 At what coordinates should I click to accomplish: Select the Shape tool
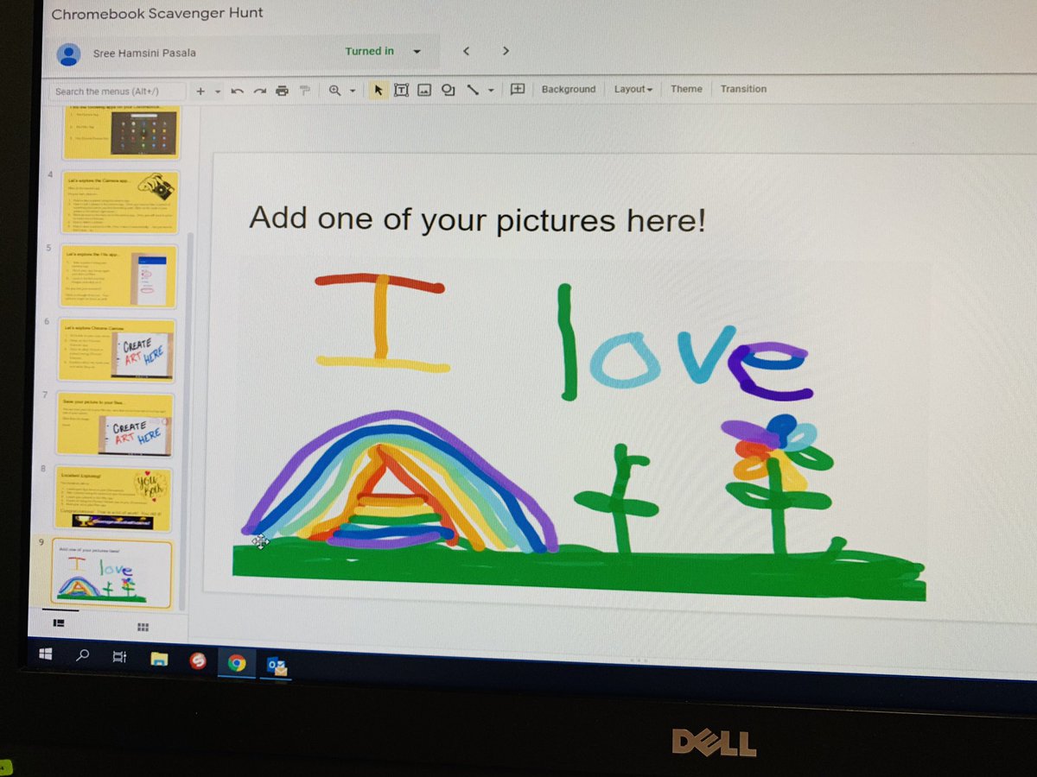(448, 89)
